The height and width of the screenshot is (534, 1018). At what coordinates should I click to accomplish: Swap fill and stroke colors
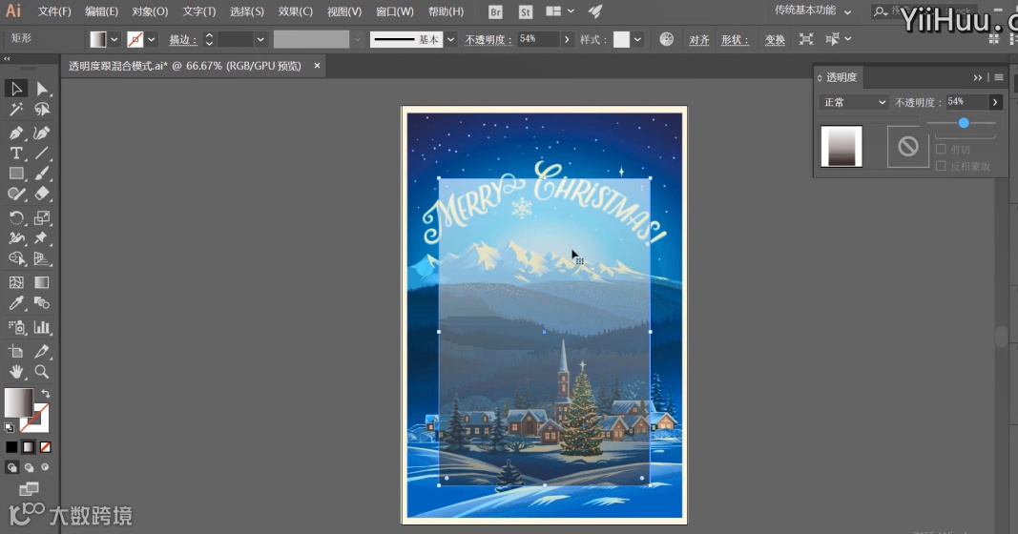pos(46,394)
